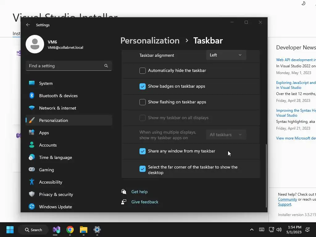Open the taskbar clock showing 1:54 PM
This screenshot has height=237, width=316.
(294, 230)
